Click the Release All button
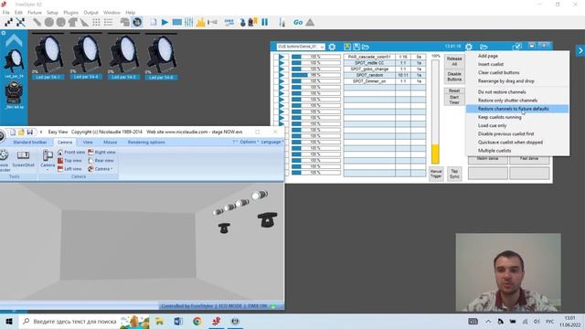Screen dimensions: 585x329 click(x=454, y=61)
